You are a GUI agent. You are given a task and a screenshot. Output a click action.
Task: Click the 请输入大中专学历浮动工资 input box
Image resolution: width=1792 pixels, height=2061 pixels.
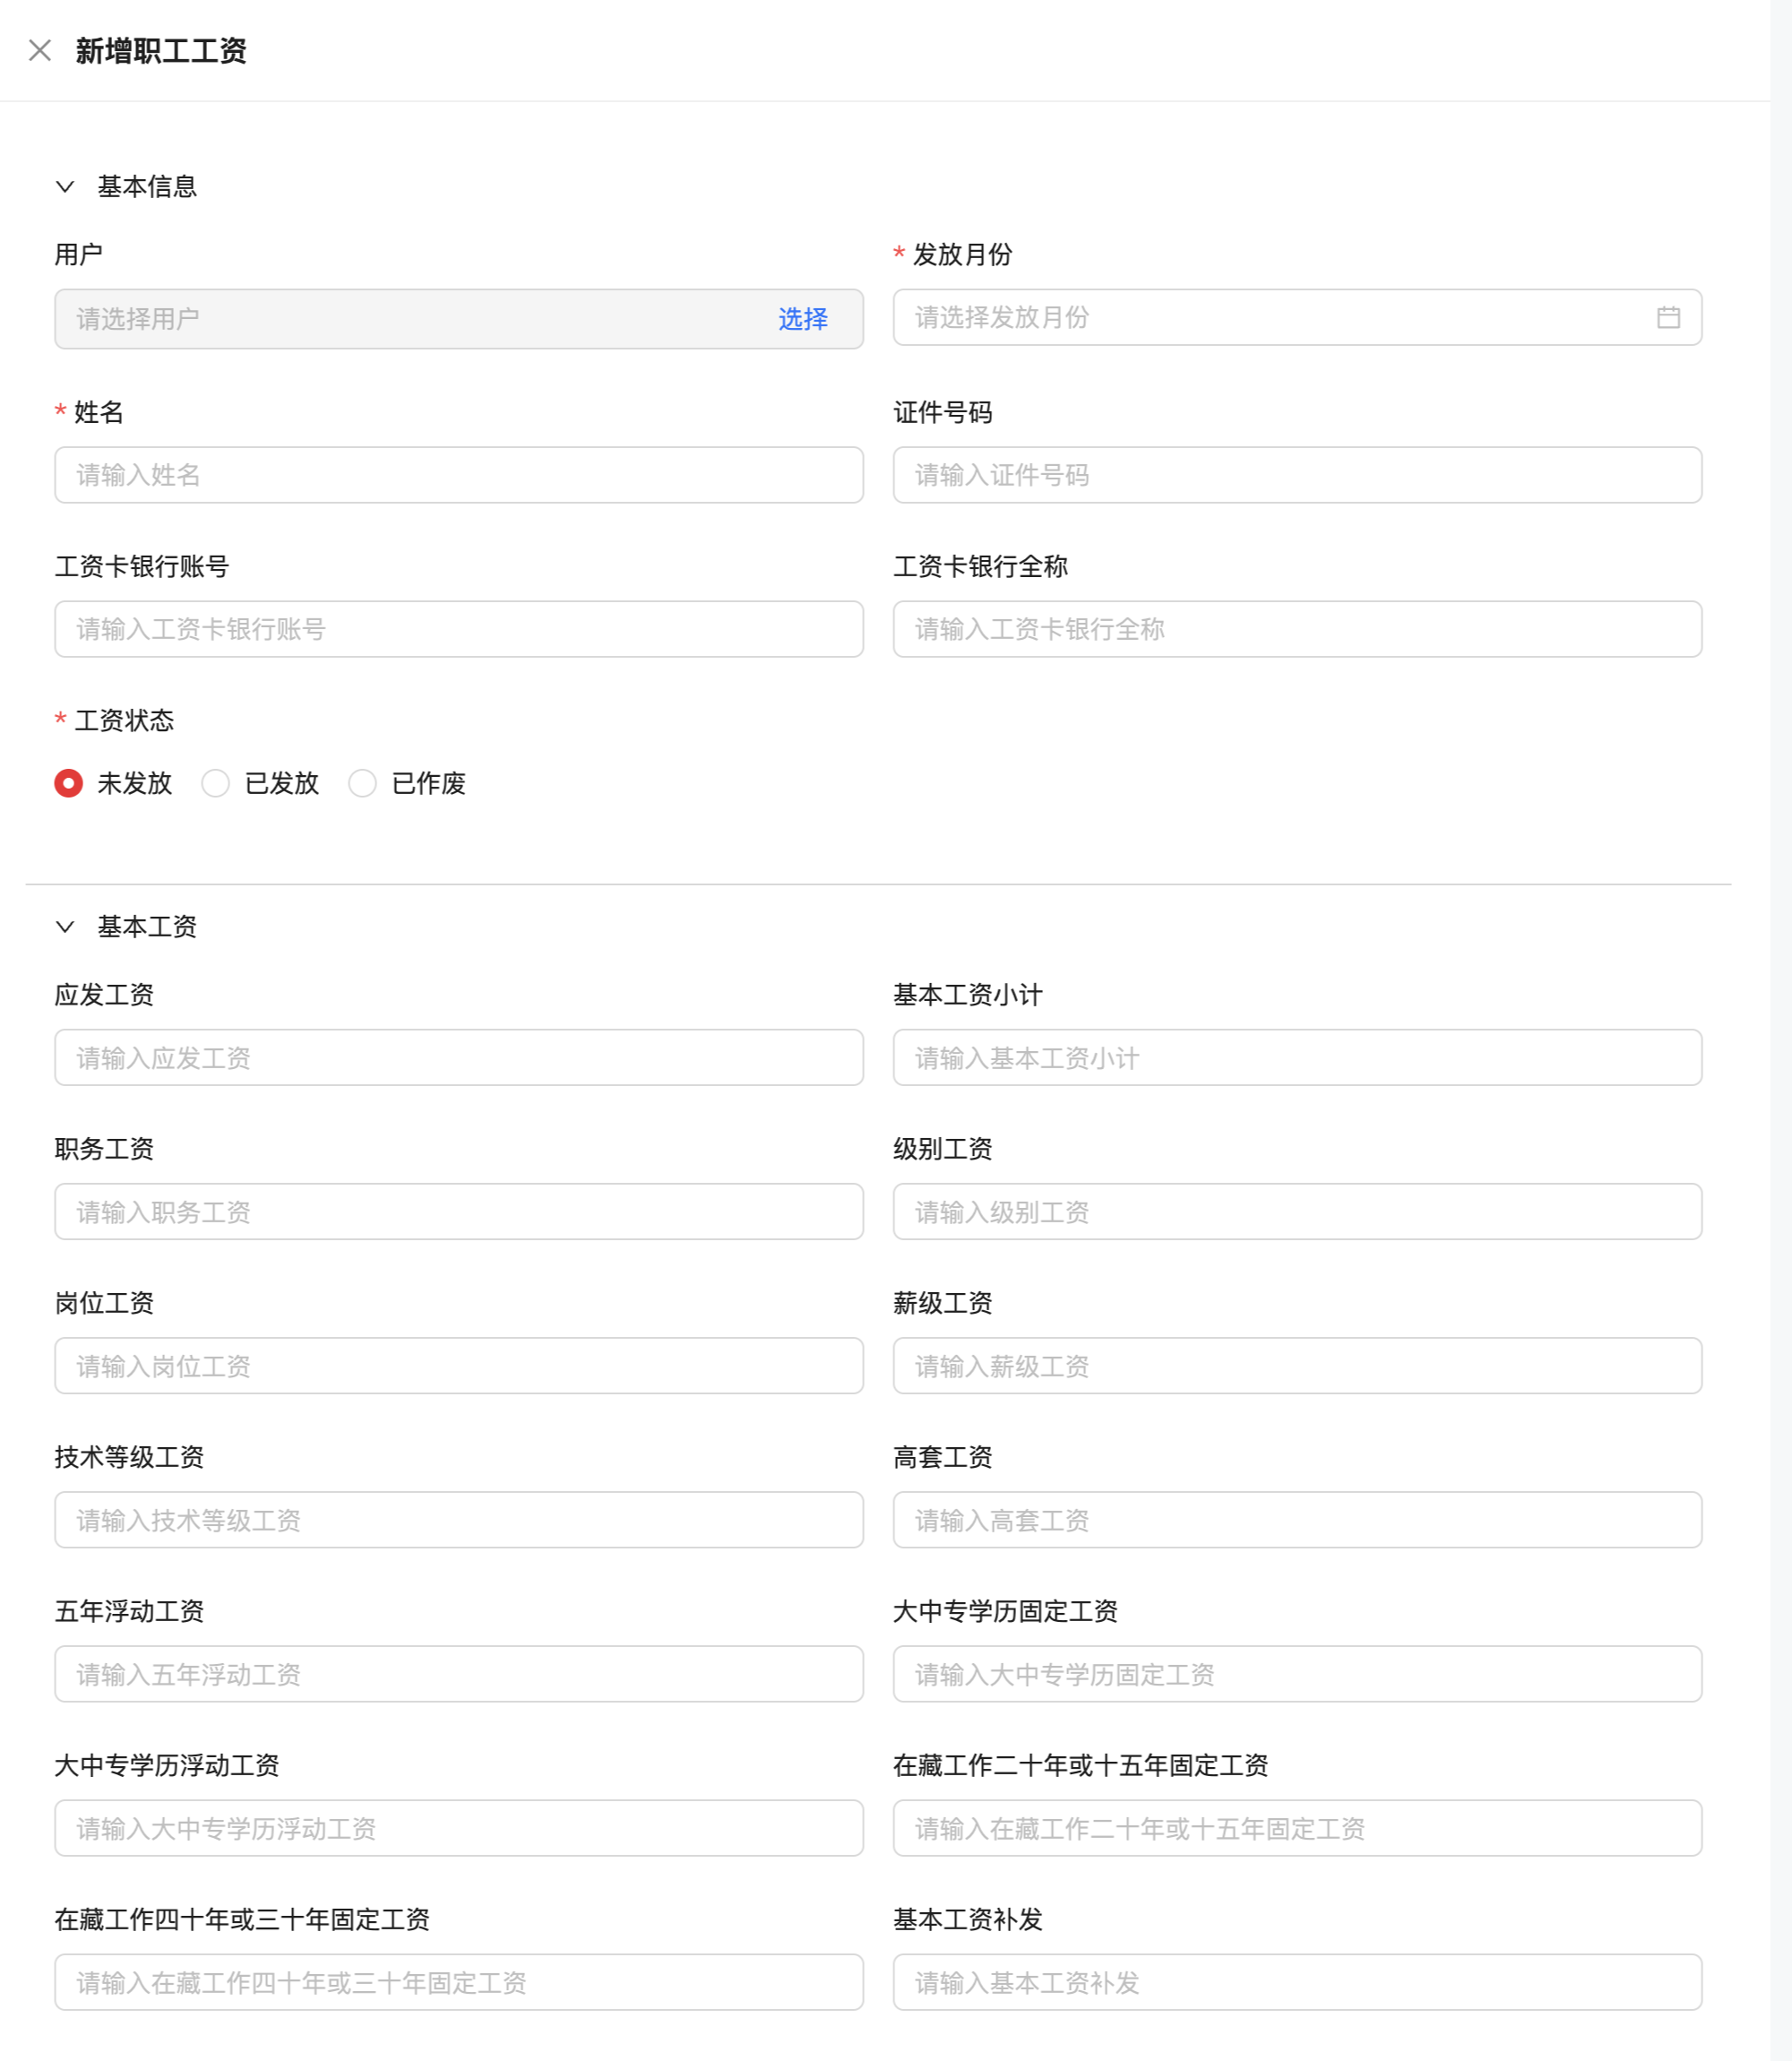pos(459,1827)
